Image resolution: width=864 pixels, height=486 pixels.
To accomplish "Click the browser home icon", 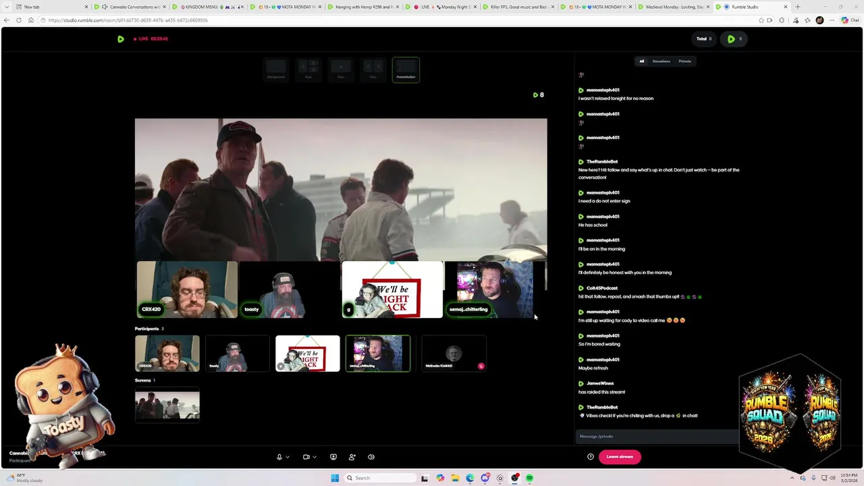I will (30, 20).
